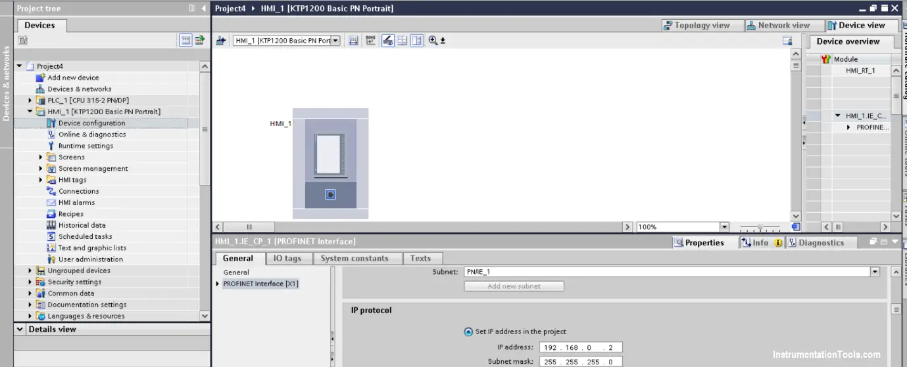
Task: Click the PROFINET port on HMI device
Action: click(331, 194)
